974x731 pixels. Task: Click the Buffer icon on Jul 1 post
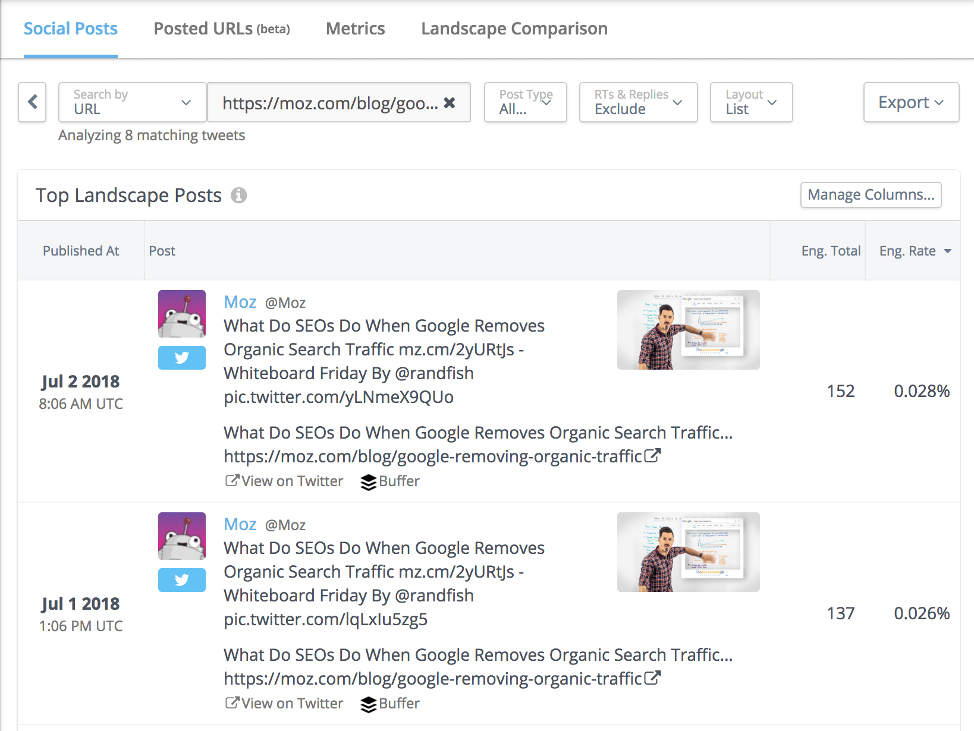click(x=369, y=704)
